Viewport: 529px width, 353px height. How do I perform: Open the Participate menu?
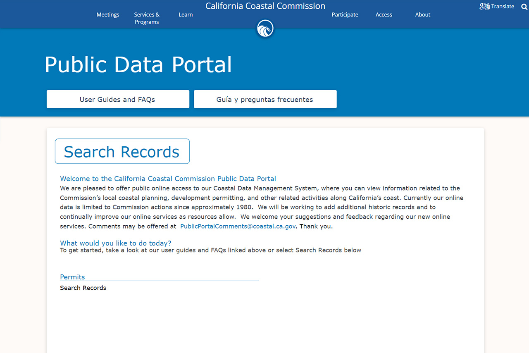(345, 14)
